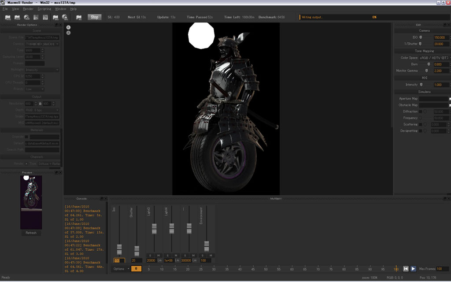Click the rewind to first frame button

tap(406, 269)
